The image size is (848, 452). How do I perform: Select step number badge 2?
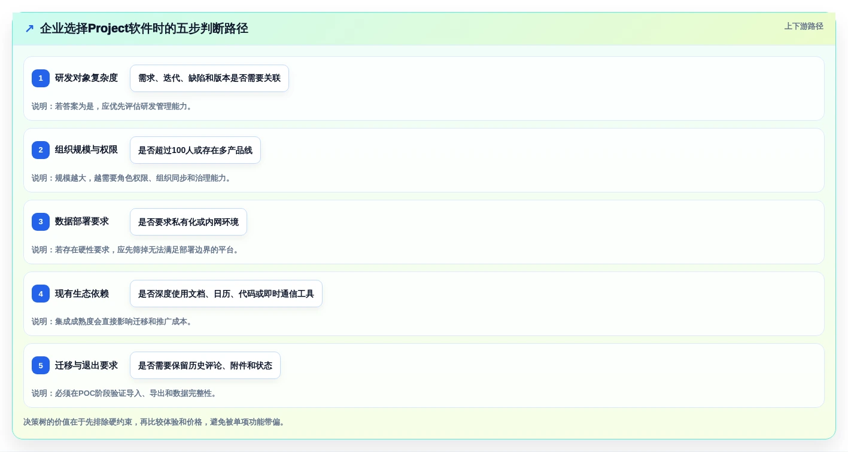41,150
